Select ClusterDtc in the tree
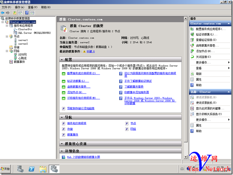 25,29
